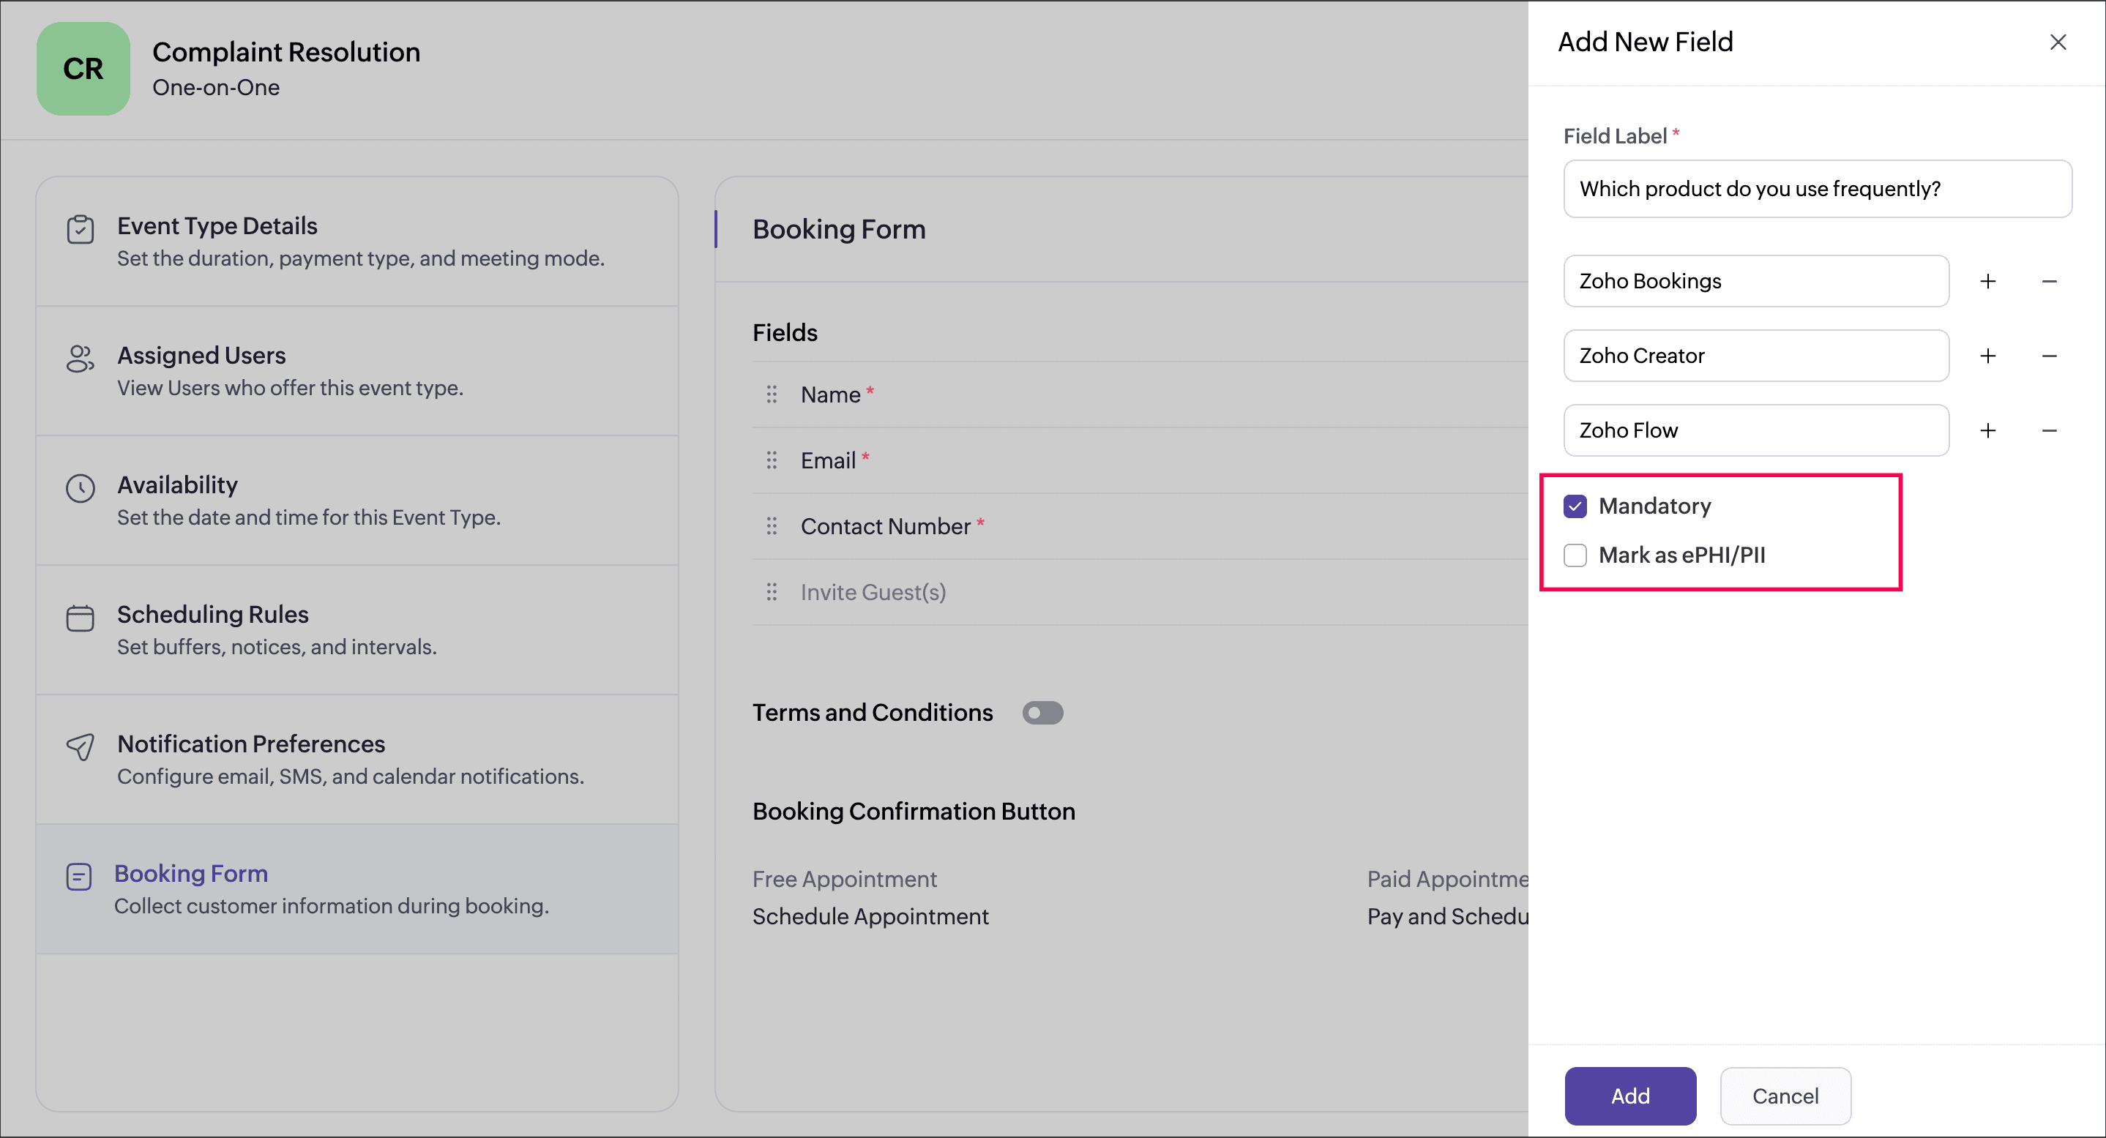Click the drag handle beside Contact Number
The height and width of the screenshot is (1138, 2106).
(x=771, y=526)
